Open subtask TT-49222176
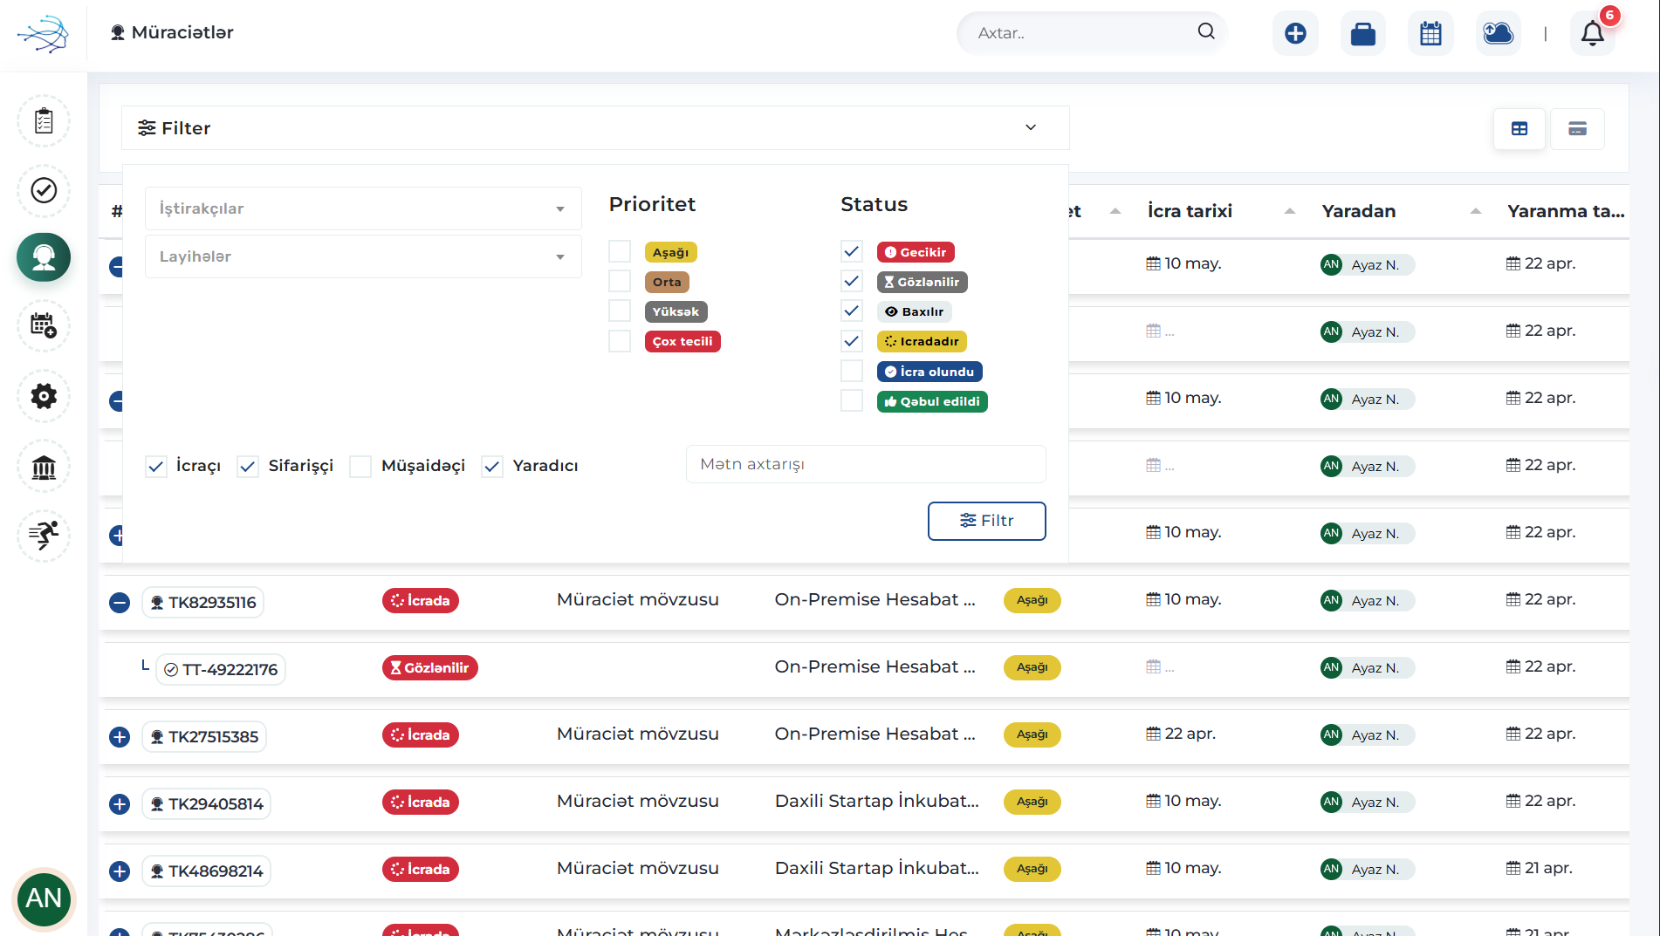Image resolution: width=1660 pixels, height=936 pixels. tap(221, 670)
